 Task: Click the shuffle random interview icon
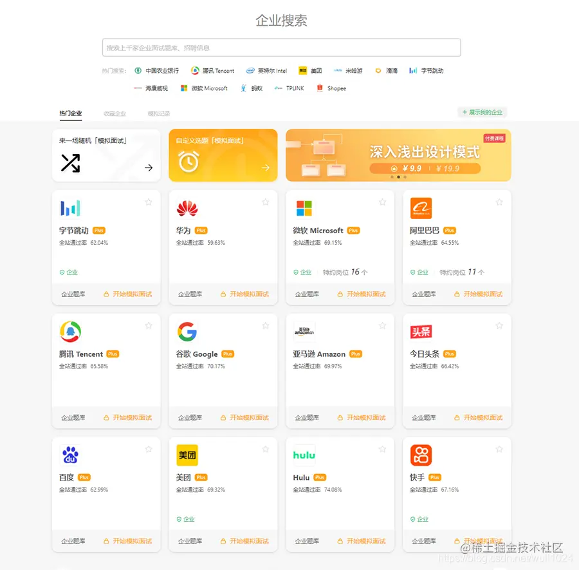[x=70, y=163]
